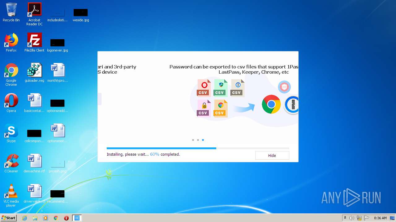The image size is (396, 222).
Task: Select the logonever.jpg file
Action: pos(58,45)
